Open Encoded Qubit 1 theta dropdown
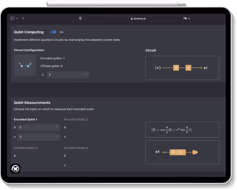Image resolution: width=237 pixels, height=190 pixels. 39,128
